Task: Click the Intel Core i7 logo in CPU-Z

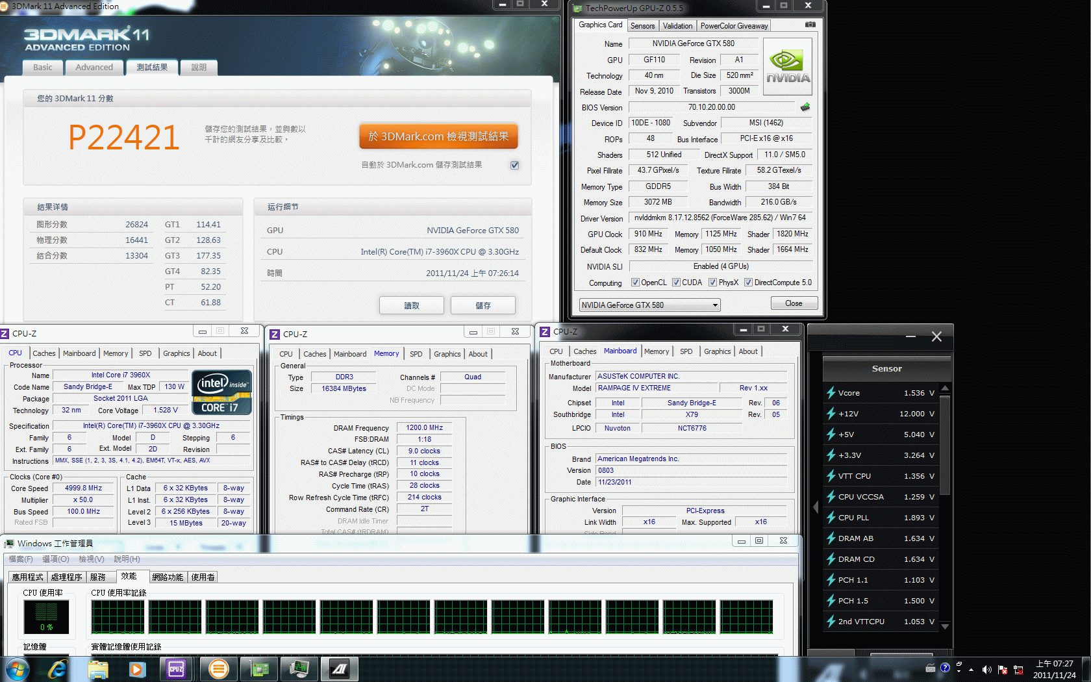Action: (221, 392)
